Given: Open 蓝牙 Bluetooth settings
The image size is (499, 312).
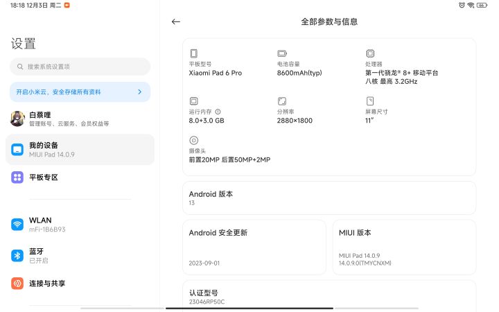Looking at the screenshot, I should [x=80, y=255].
